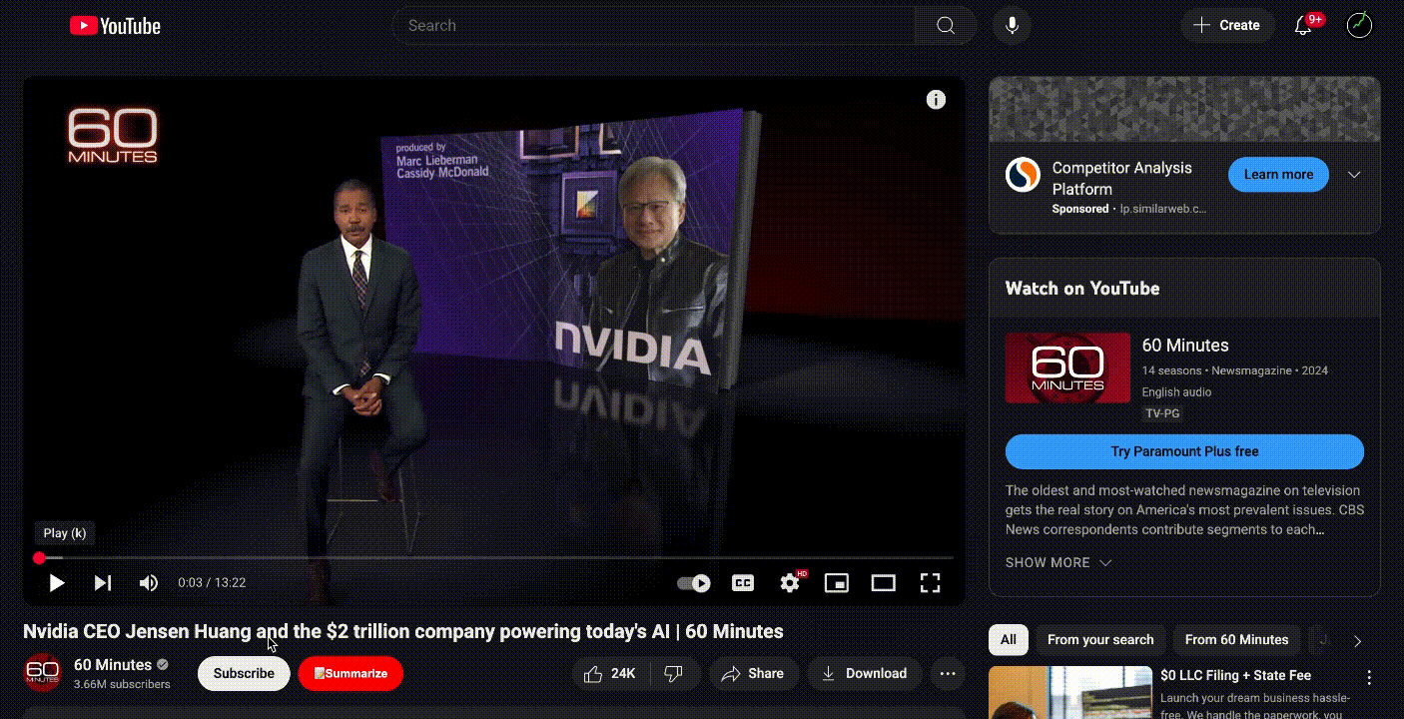The image size is (1404, 719).
Task: Open the video quality settings gear
Action: (x=790, y=582)
